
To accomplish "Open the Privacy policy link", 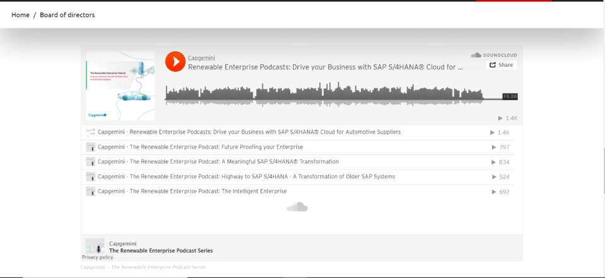I will click(98, 257).
